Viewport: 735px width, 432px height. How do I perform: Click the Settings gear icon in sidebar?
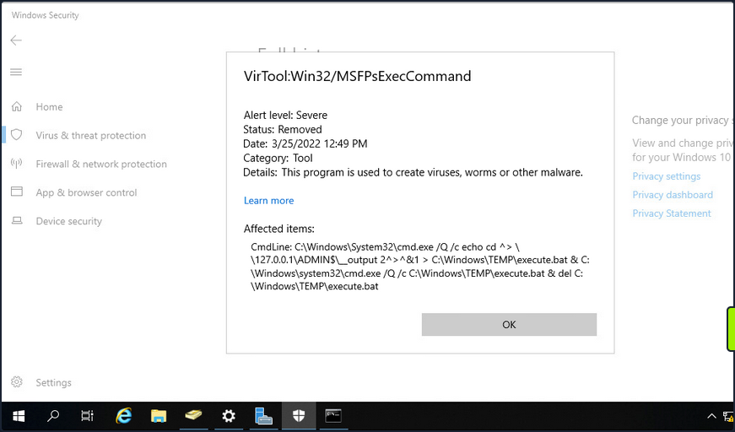tap(16, 382)
